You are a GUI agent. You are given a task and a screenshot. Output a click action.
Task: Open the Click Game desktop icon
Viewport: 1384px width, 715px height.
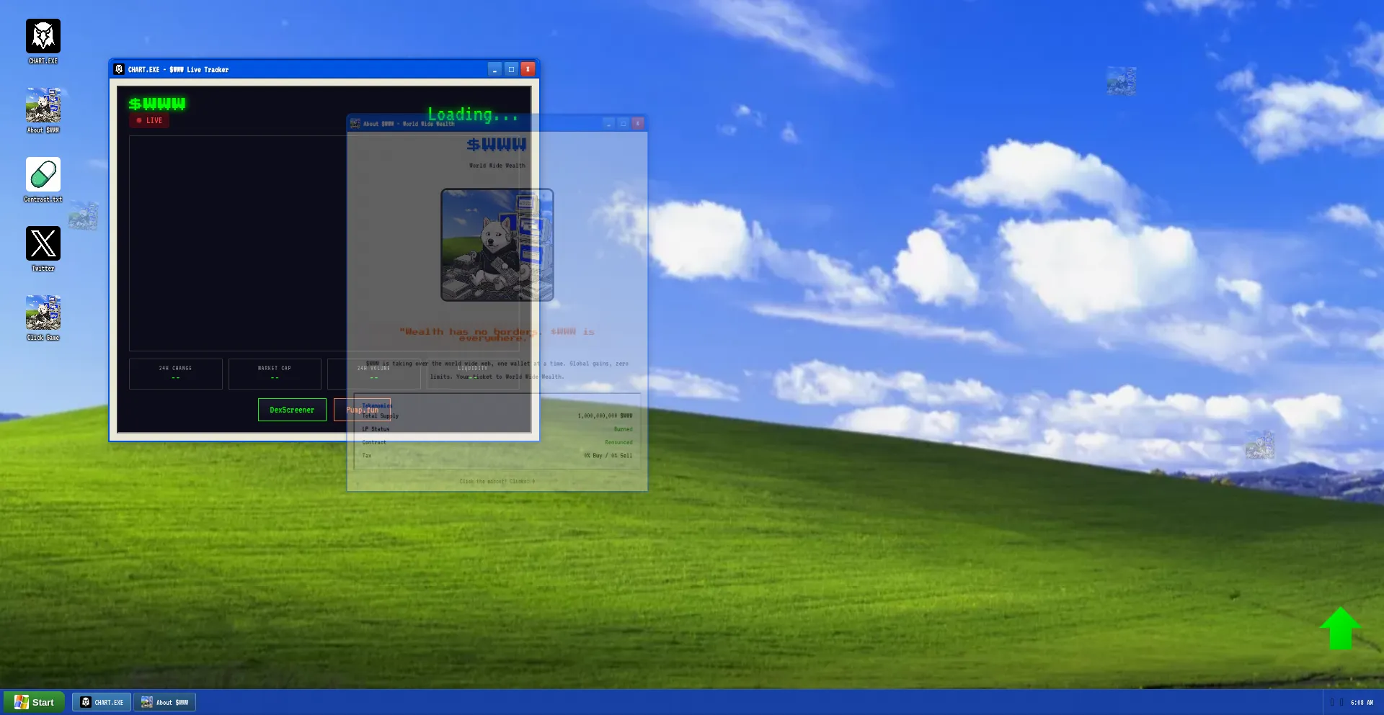[43, 313]
